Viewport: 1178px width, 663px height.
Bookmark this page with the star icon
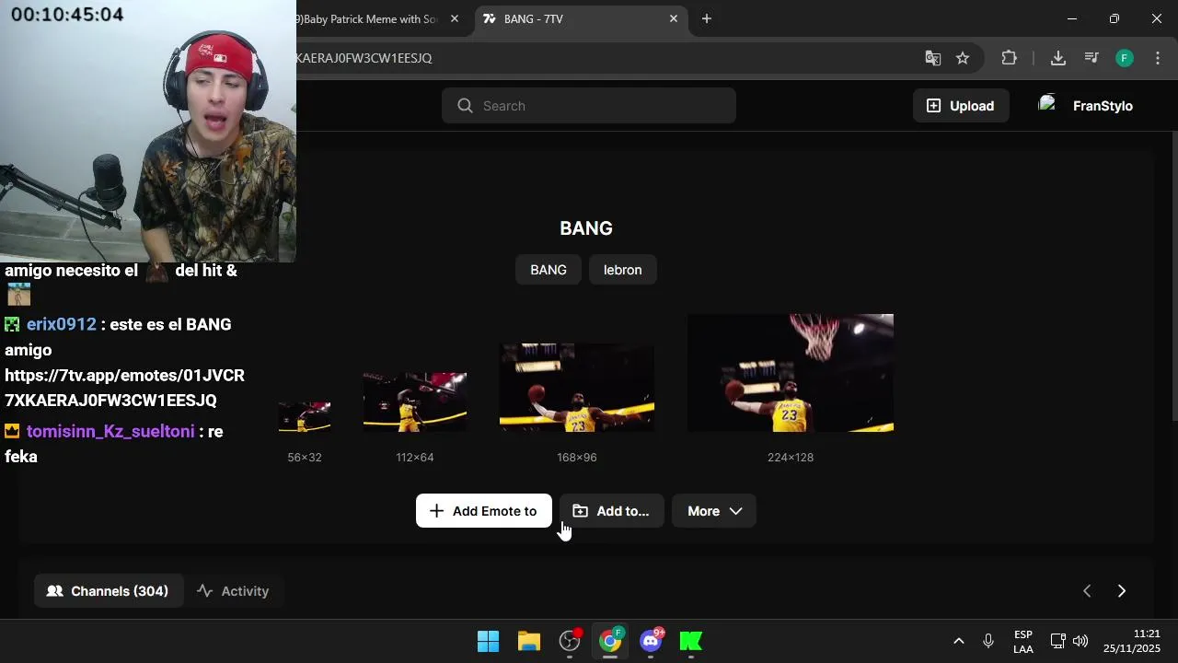(x=963, y=58)
